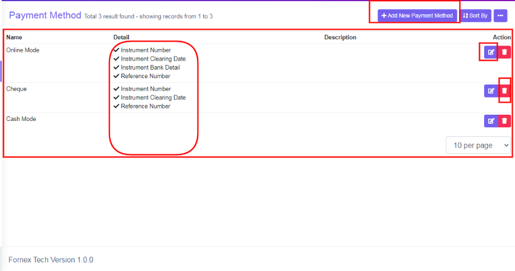Delete the Cheque payment method
This screenshot has width=515, height=271.
point(505,91)
